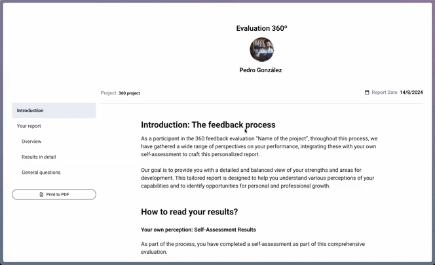435x265 pixels.
Task: Open Results in detail subsection
Action: [x=39, y=157]
